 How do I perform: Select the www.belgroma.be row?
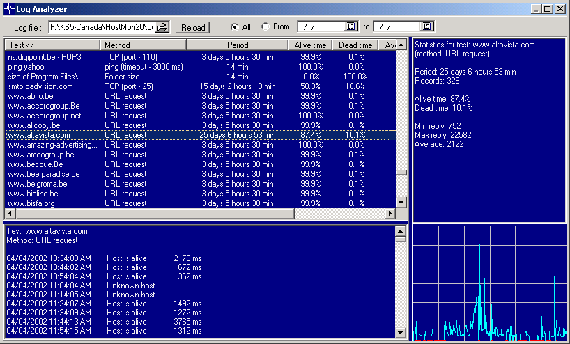pos(201,184)
